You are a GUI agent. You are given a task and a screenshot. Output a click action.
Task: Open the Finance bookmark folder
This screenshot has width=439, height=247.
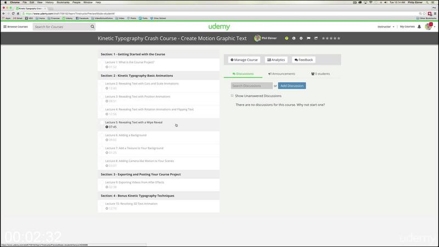click(x=53, y=18)
